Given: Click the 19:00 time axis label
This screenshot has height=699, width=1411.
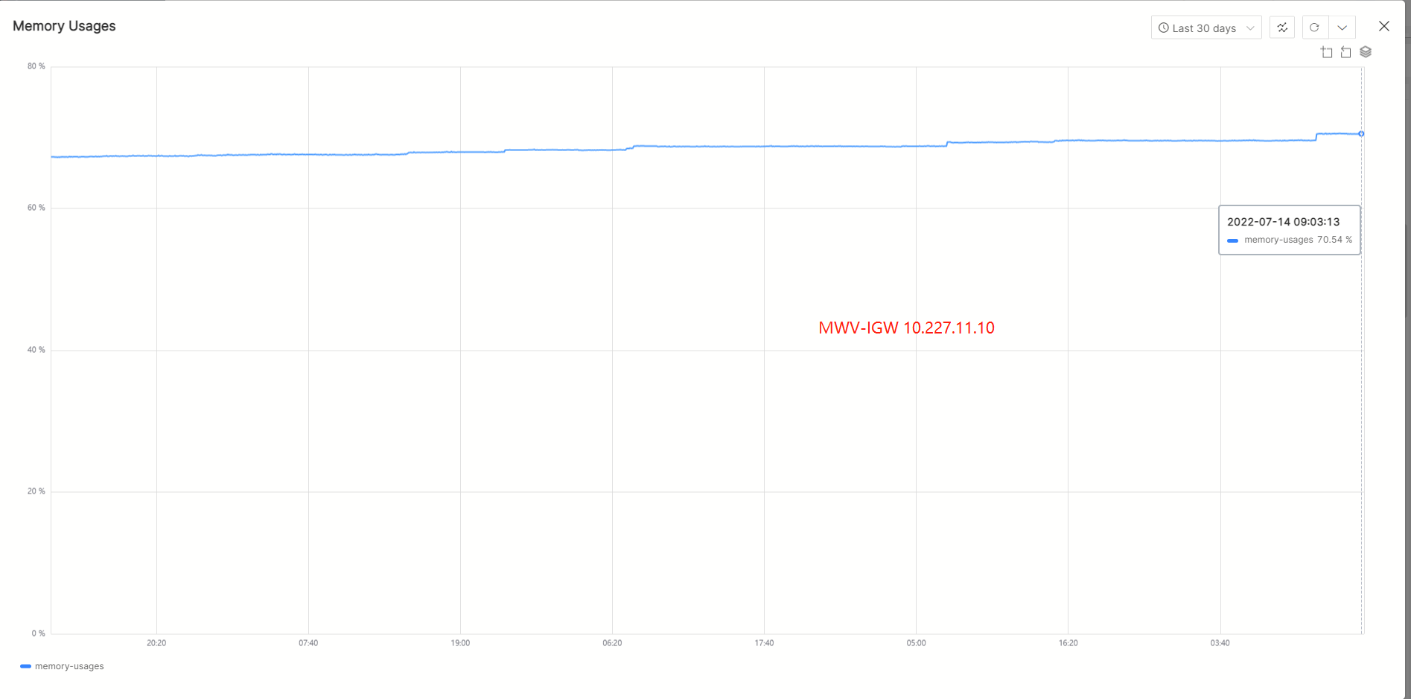Looking at the screenshot, I should (x=460, y=643).
